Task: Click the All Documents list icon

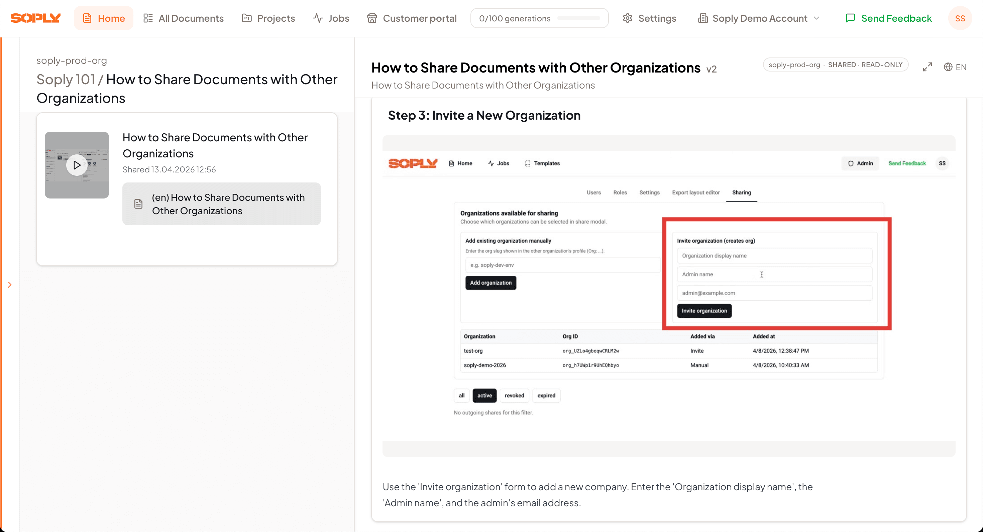Action: tap(148, 18)
